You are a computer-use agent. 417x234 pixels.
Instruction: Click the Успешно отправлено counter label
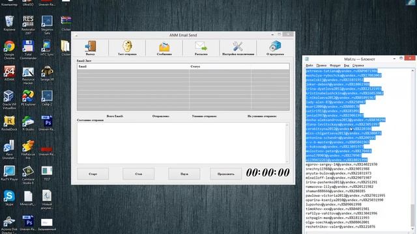(x=204, y=116)
